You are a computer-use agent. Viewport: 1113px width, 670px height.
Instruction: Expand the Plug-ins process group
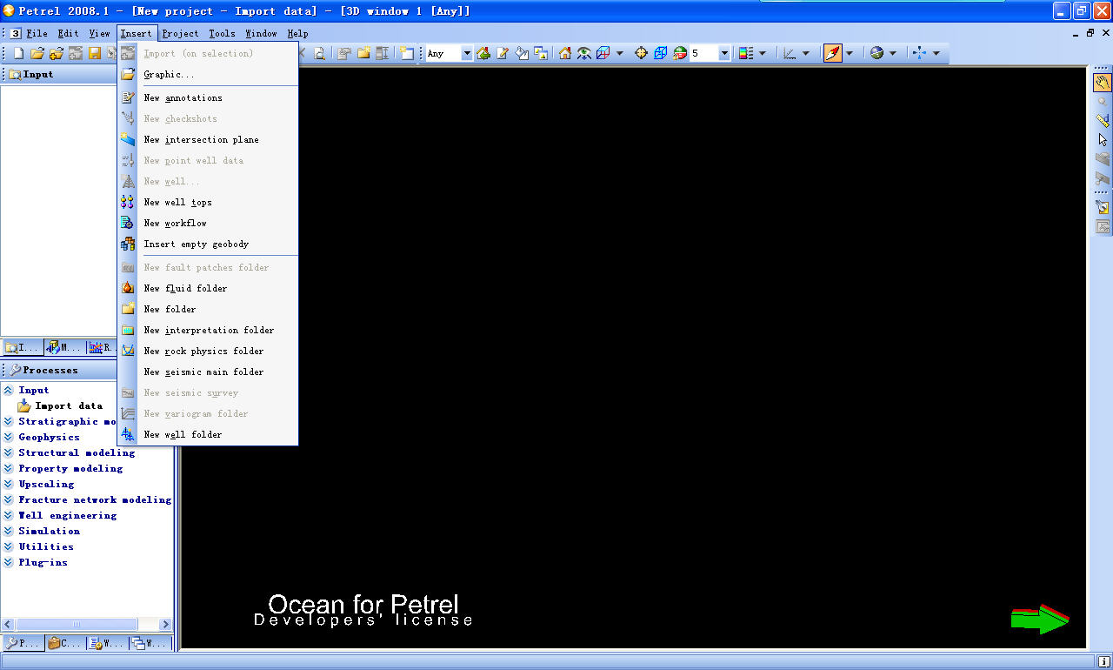[x=8, y=563]
